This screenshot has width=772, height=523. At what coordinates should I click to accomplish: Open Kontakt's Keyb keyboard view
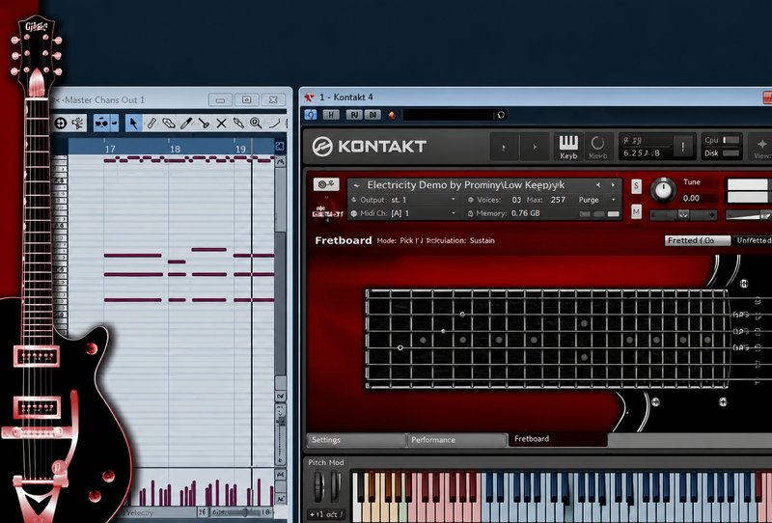568,147
